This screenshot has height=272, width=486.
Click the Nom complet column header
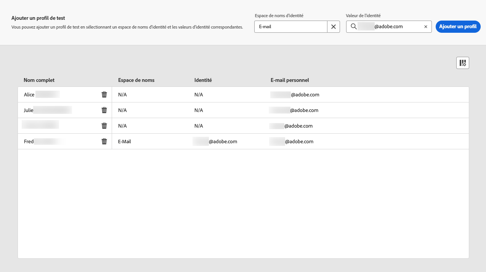(x=39, y=80)
